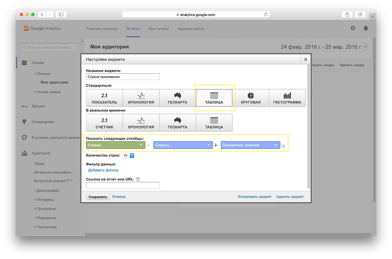Click the Добавить фильтр link
The width and height of the screenshot is (392, 259).
(x=103, y=170)
